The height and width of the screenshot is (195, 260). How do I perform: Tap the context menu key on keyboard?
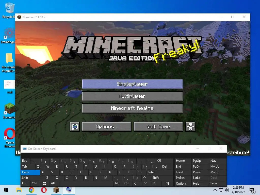[x=167, y=183]
